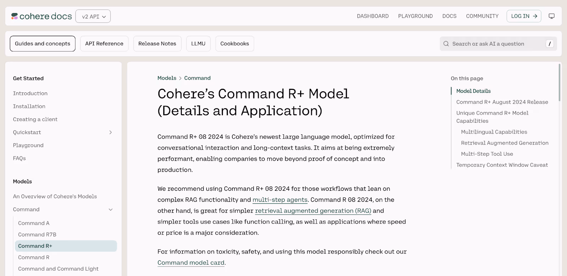Open the Command R7B page
This screenshot has height=276, width=567.
point(37,235)
